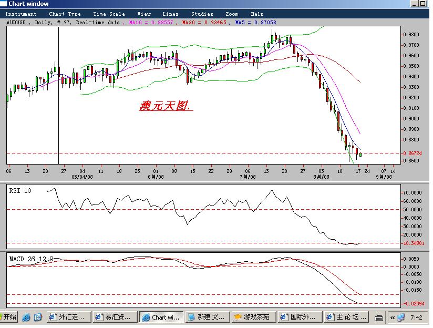
Task: Click the vertical black line marker on chart
Action: pyautogui.click(x=58, y=95)
